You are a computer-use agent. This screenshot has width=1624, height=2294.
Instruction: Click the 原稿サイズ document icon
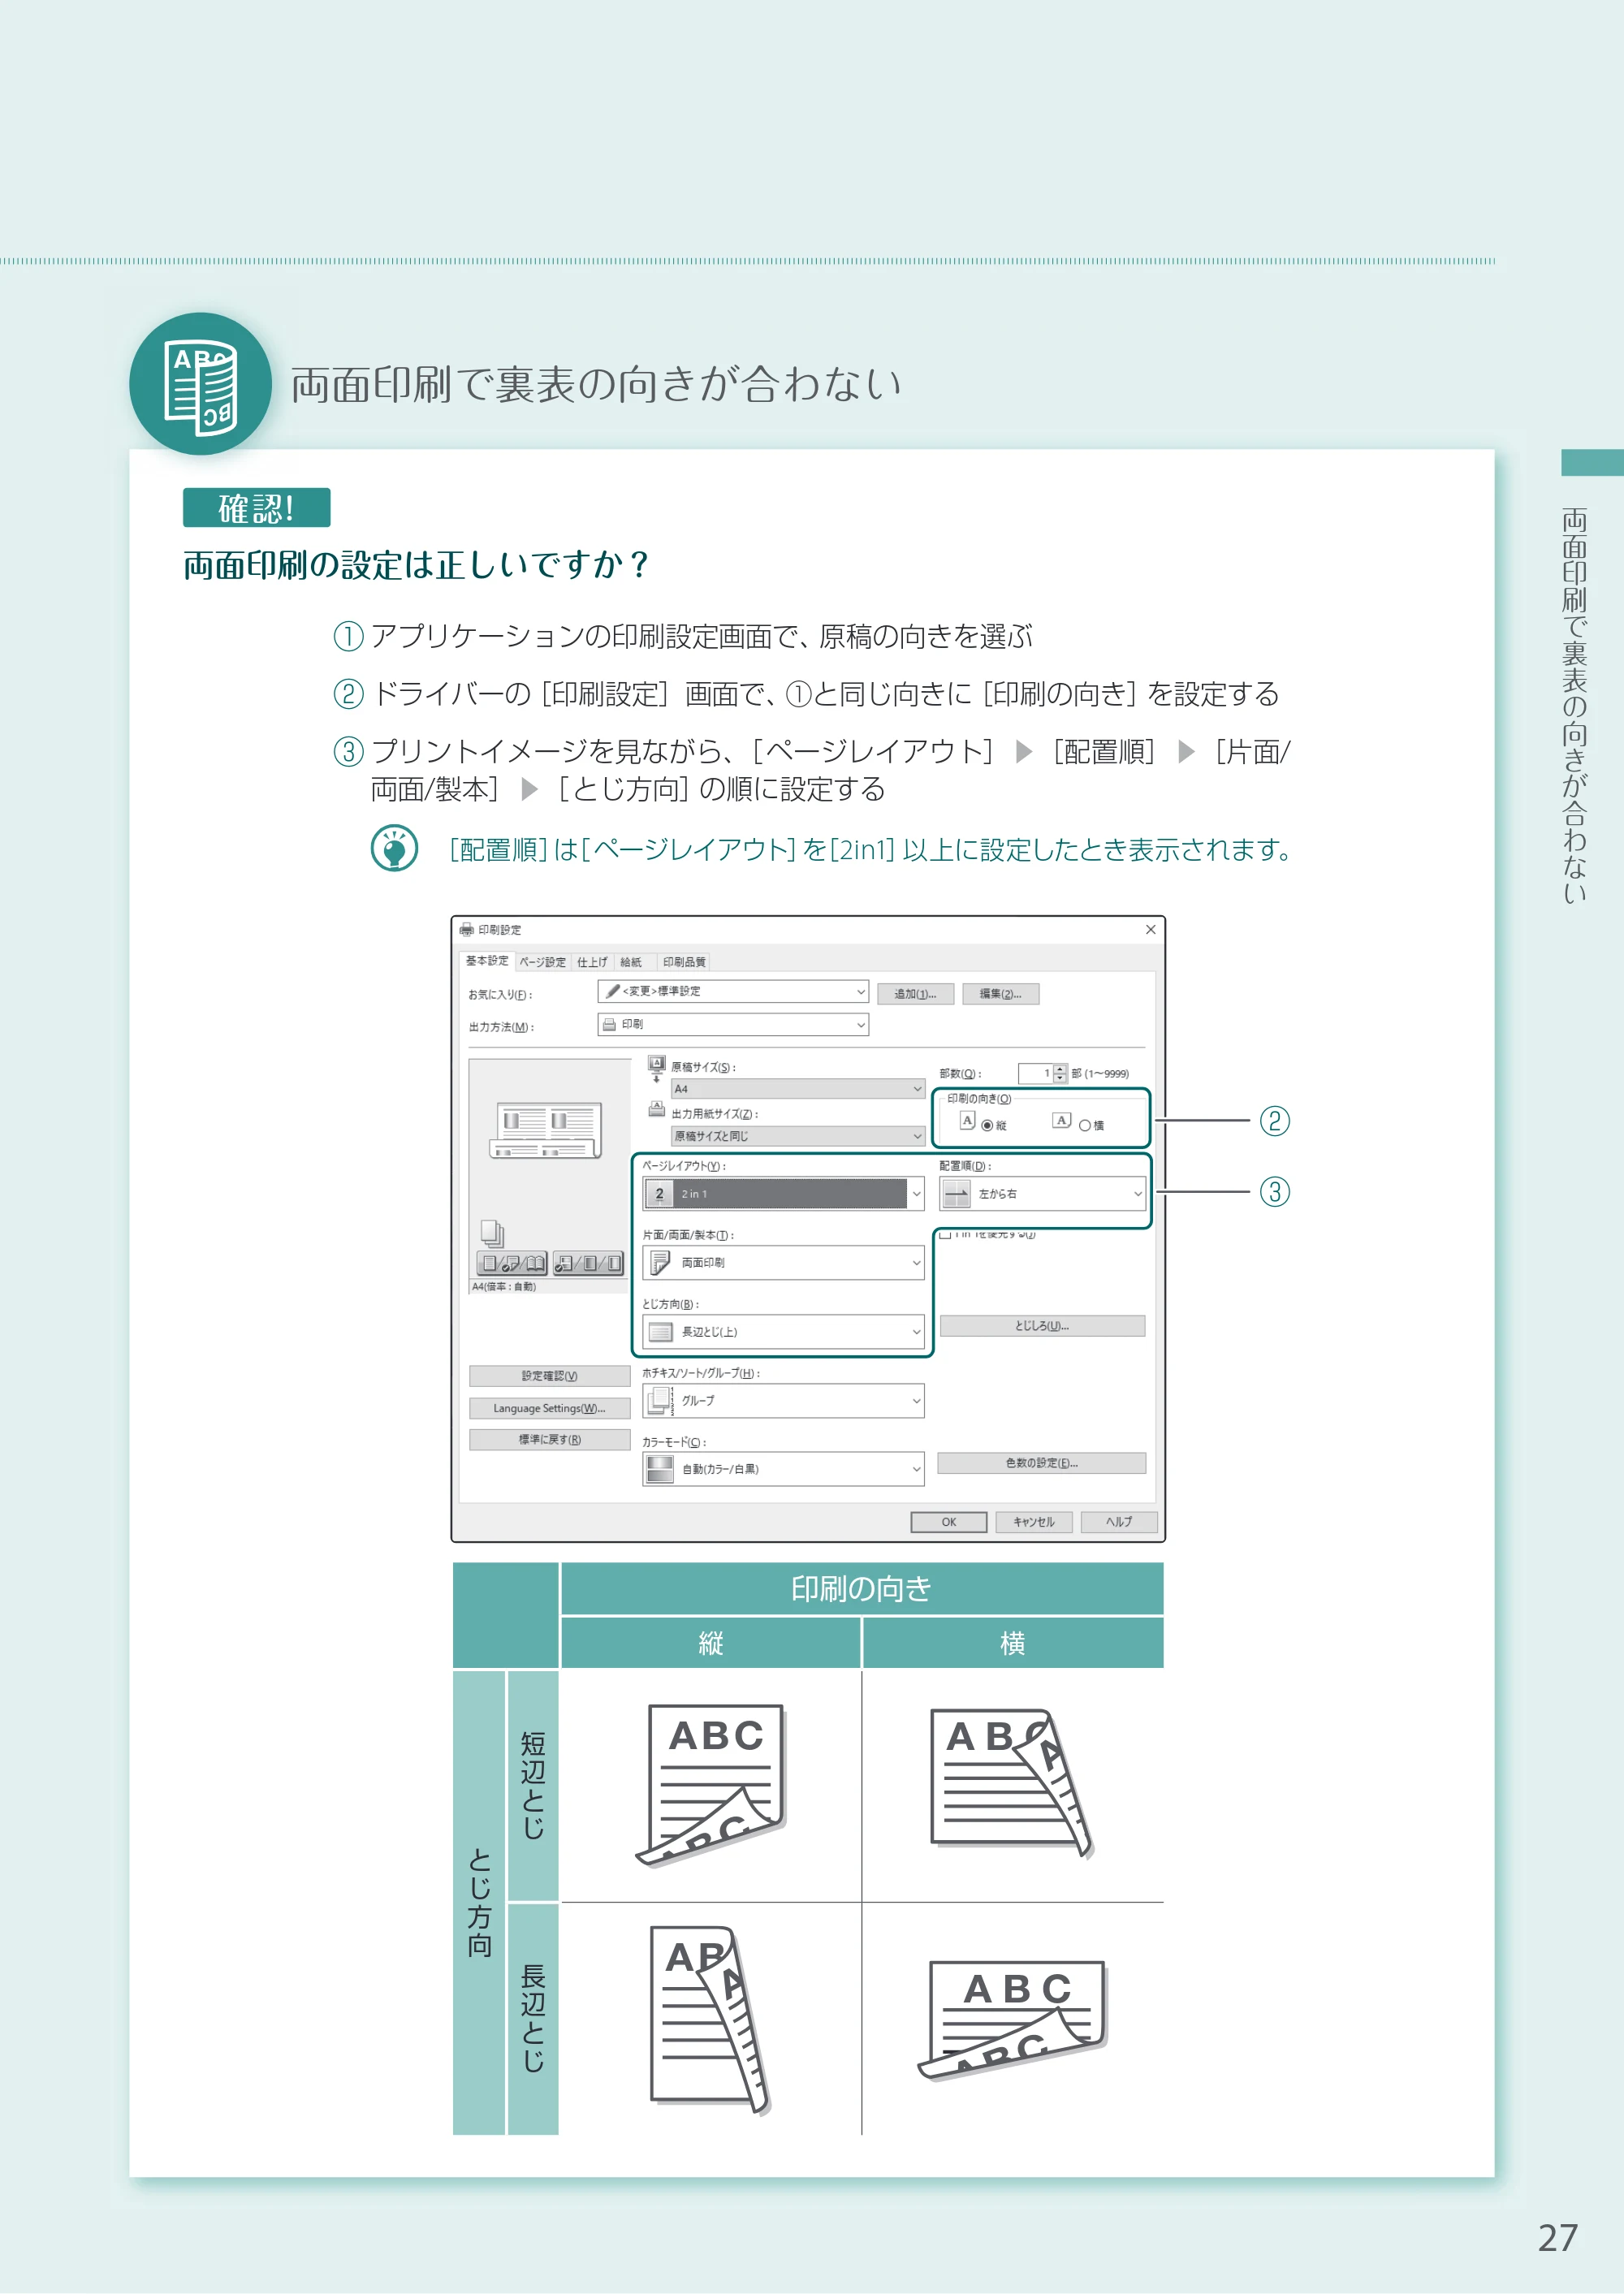click(657, 1067)
